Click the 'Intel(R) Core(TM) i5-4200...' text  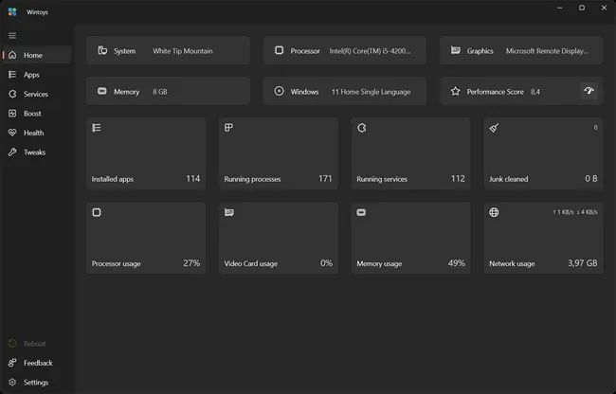pyautogui.click(x=370, y=51)
